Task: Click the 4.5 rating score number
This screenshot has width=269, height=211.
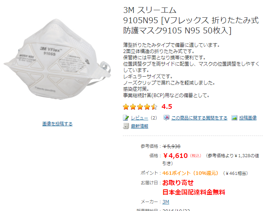Action: [x=167, y=106]
